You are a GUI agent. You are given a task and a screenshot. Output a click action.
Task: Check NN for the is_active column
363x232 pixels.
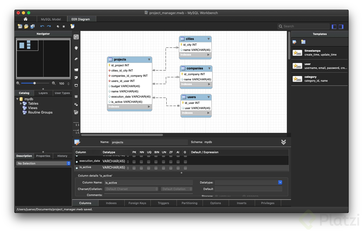tap(141, 168)
